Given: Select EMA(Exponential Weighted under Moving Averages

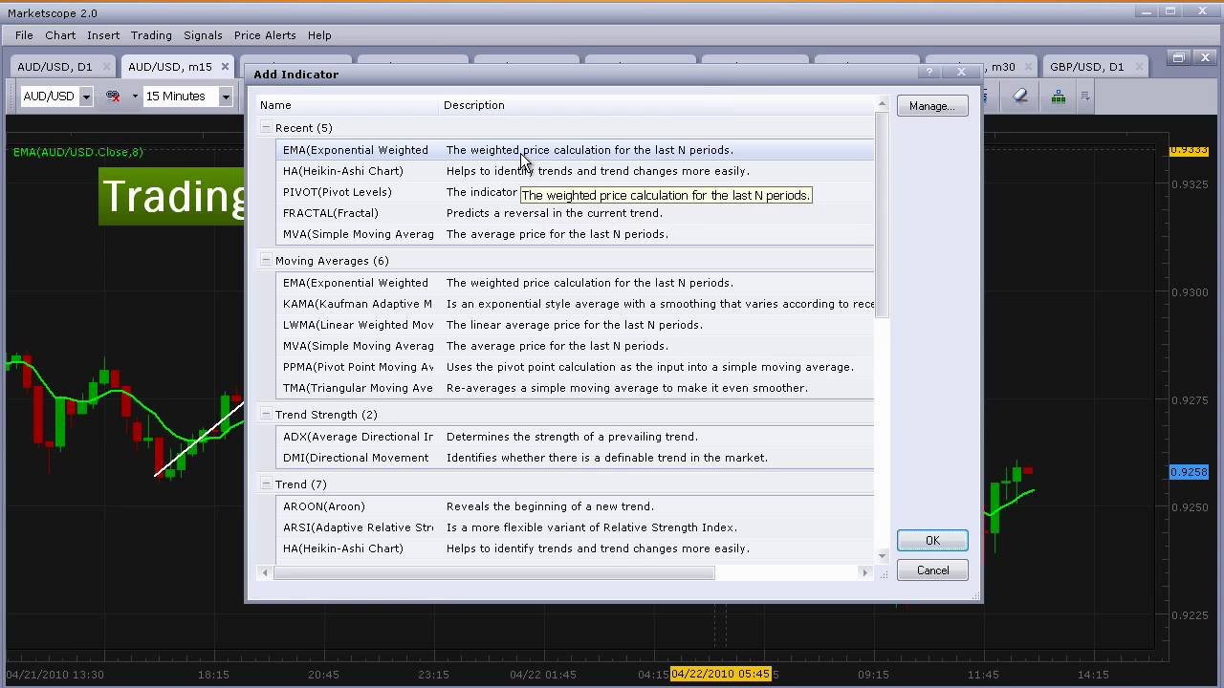Looking at the screenshot, I should 577,283.
